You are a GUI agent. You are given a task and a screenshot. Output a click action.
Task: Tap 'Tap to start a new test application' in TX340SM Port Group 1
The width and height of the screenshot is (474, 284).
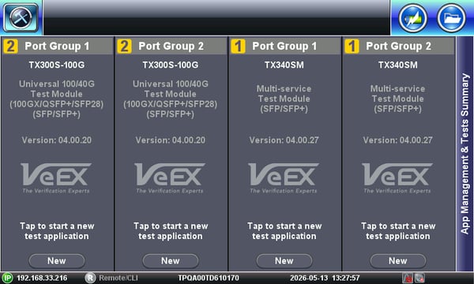(284, 231)
